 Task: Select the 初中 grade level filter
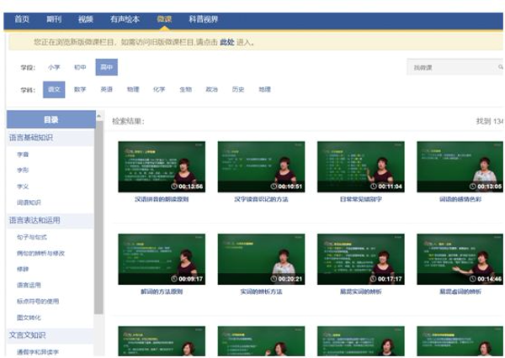(80, 67)
